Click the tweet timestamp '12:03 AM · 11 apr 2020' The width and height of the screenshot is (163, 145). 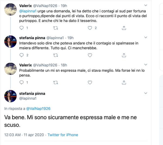point(24,135)
